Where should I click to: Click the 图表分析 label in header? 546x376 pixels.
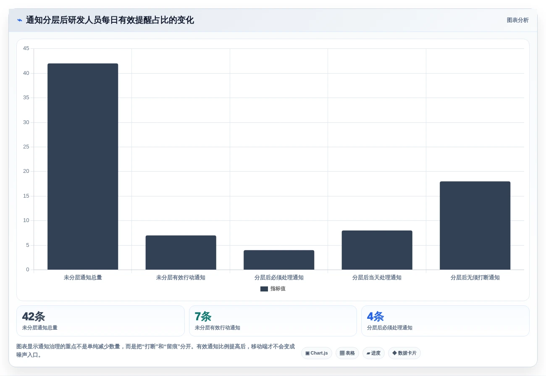(x=517, y=20)
